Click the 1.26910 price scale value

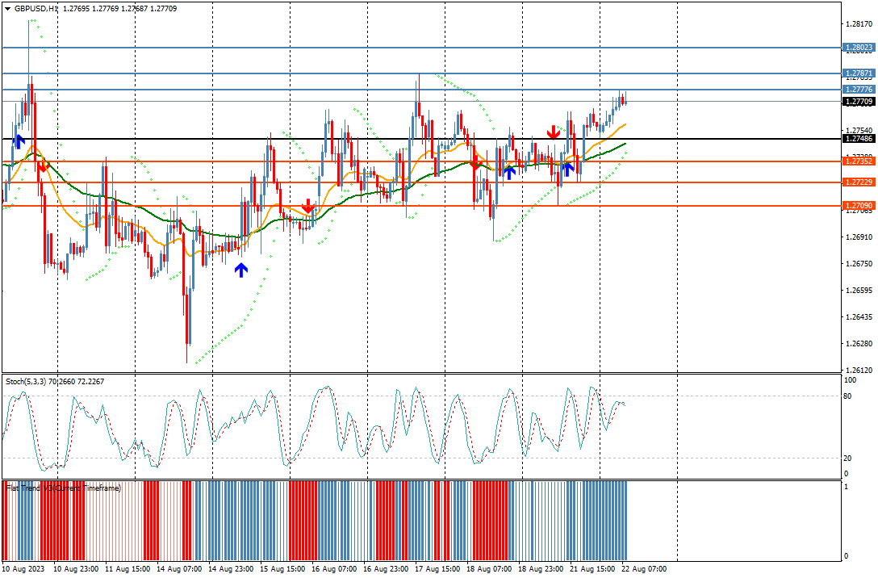click(x=859, y=237)
